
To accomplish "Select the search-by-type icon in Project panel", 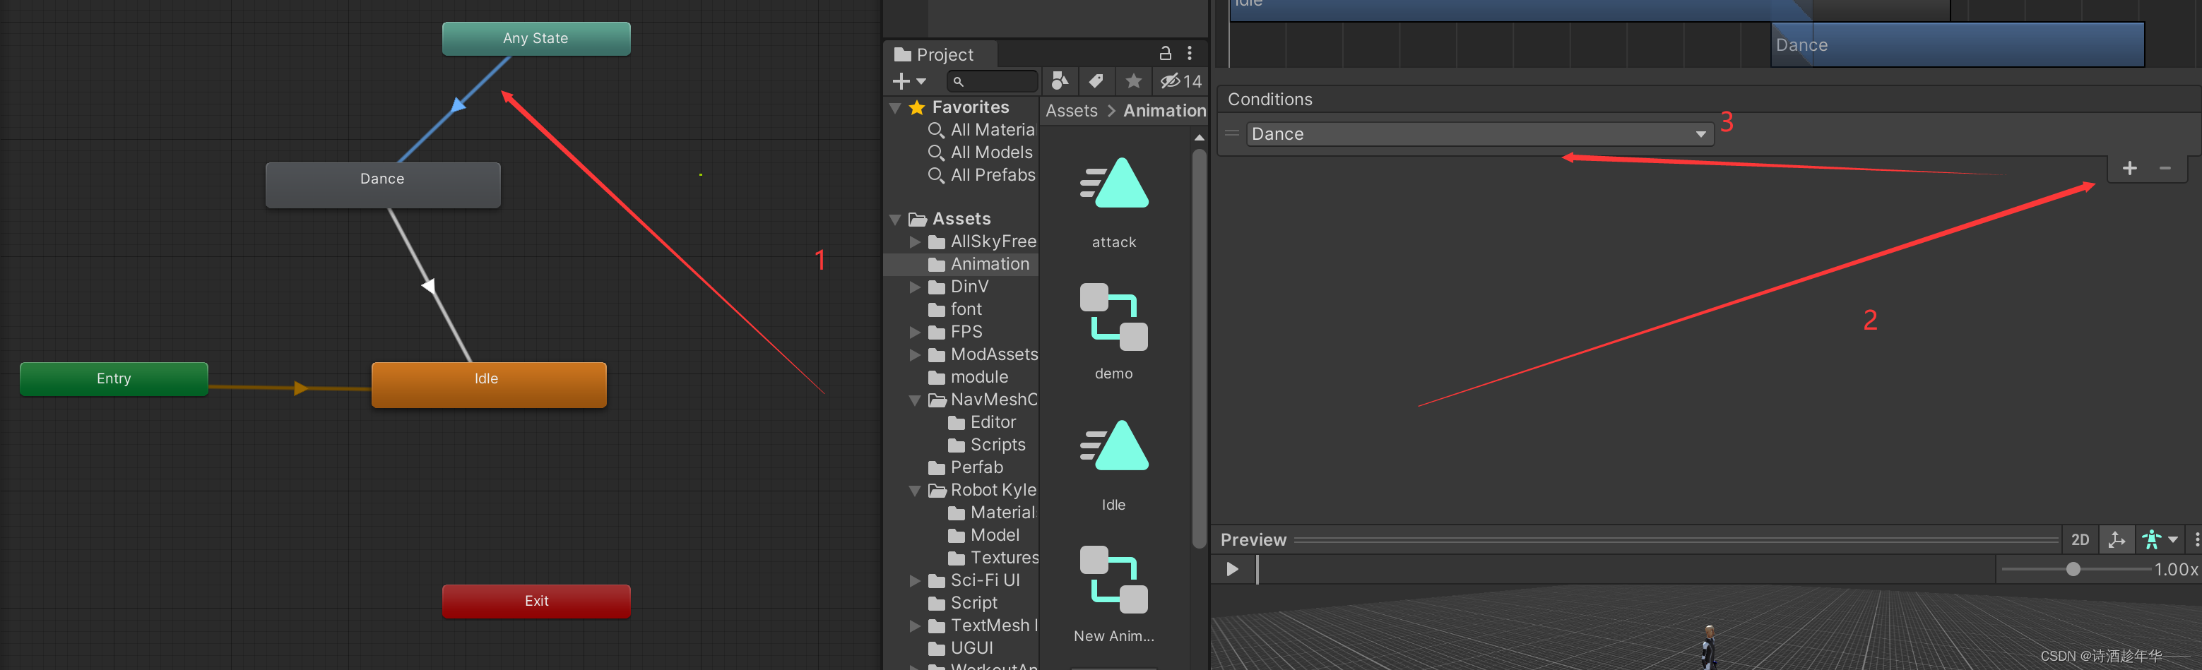I will pyautogui.click(x=1060, y=81).
